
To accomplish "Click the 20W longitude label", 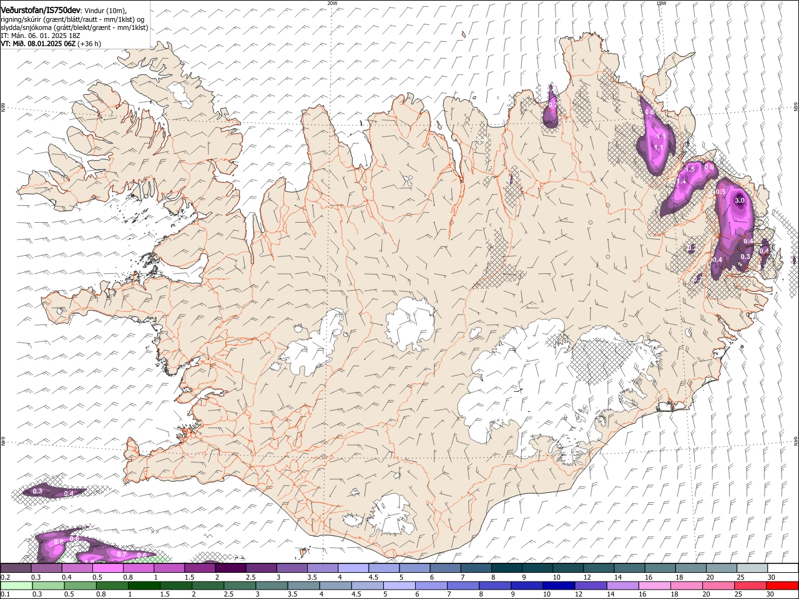I will pos(332,3).
